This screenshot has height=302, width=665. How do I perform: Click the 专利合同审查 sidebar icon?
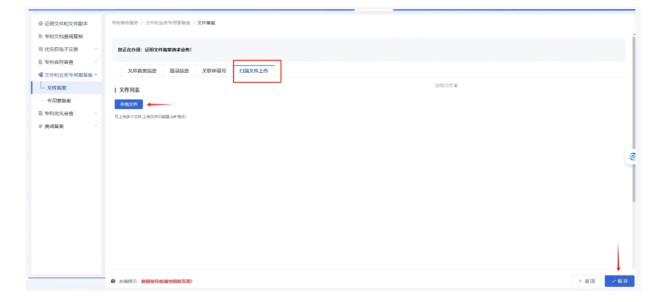(41, 62)
